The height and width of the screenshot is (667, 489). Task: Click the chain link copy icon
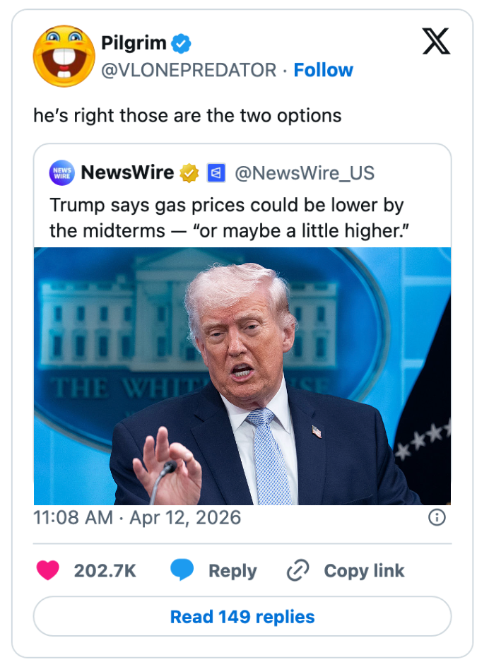pyautogui.click(x=298, y=571)
